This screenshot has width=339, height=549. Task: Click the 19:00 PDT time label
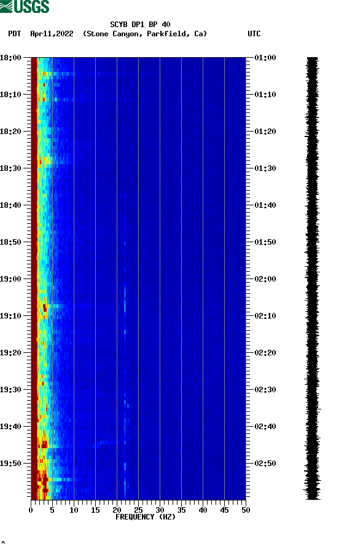click(x=10, y=279)
